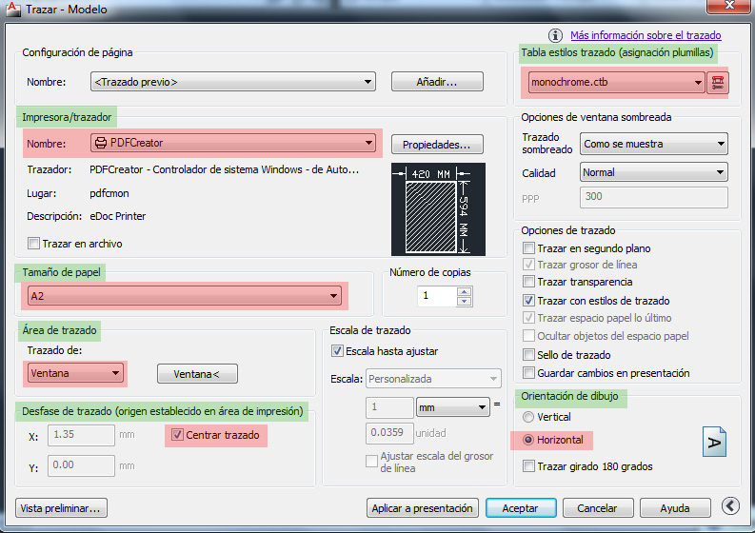Click the number of copies field
This screenshot has height=533, width=755.
tap(437, 296)
